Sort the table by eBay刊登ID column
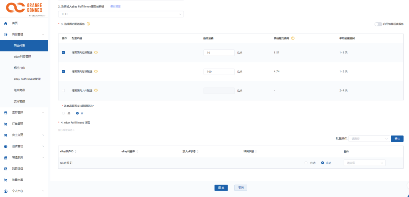 pyautogui.click(x=137, y=152)
